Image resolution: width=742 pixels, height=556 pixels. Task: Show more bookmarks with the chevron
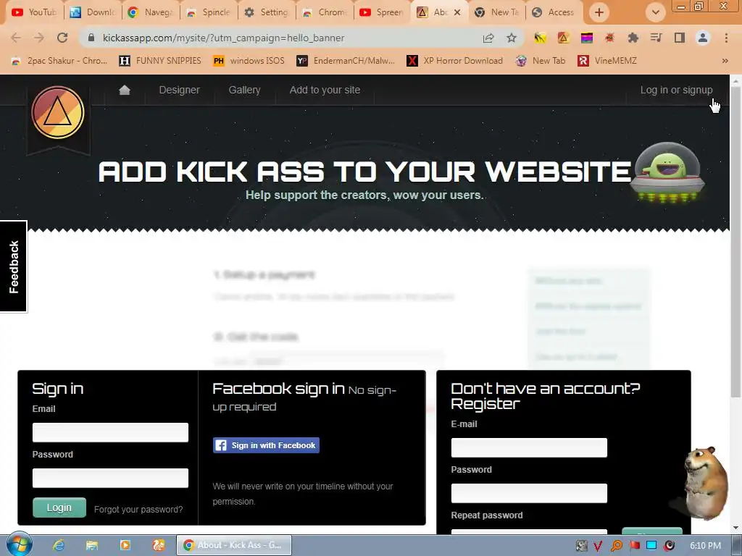click(x=725, y=61)
